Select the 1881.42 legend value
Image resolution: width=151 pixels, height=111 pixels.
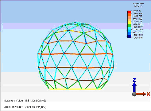pos(137,11)
